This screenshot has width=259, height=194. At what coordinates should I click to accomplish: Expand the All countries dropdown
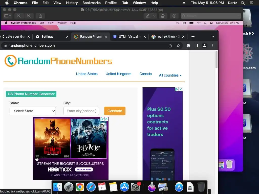coord(170,75)
